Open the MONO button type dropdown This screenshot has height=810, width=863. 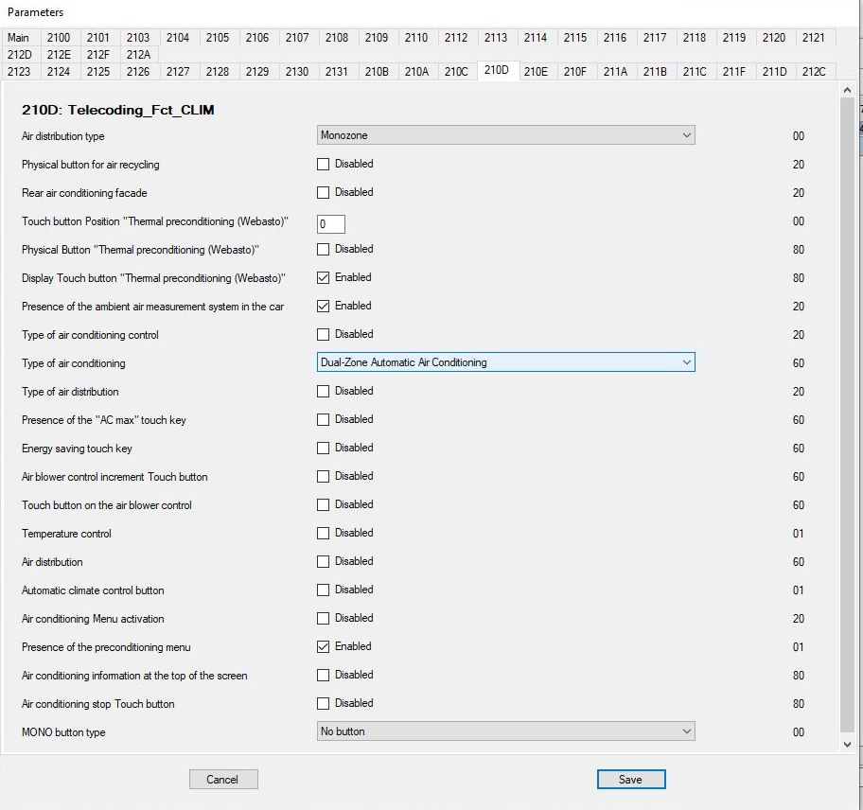(505, 731)
